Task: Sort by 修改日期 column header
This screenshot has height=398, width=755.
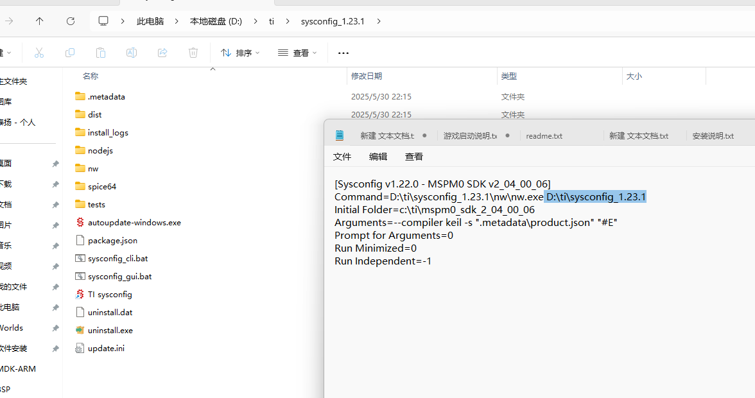Action: 367,76
